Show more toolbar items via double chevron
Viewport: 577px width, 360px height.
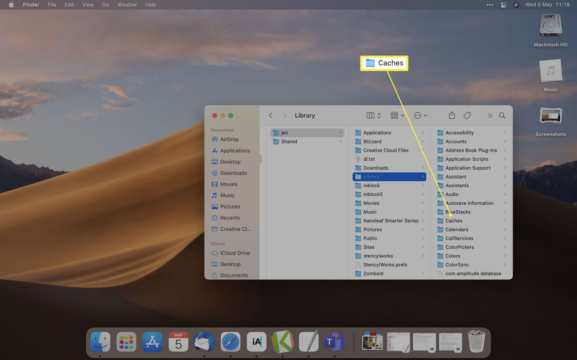(x=490, y=116)
